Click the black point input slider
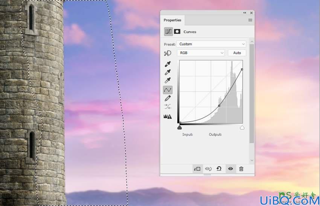 [x=180, y=127]
